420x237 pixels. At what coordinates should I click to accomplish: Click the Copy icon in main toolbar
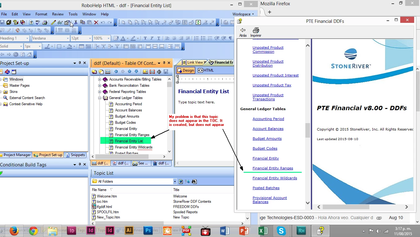tap(82, 22)
